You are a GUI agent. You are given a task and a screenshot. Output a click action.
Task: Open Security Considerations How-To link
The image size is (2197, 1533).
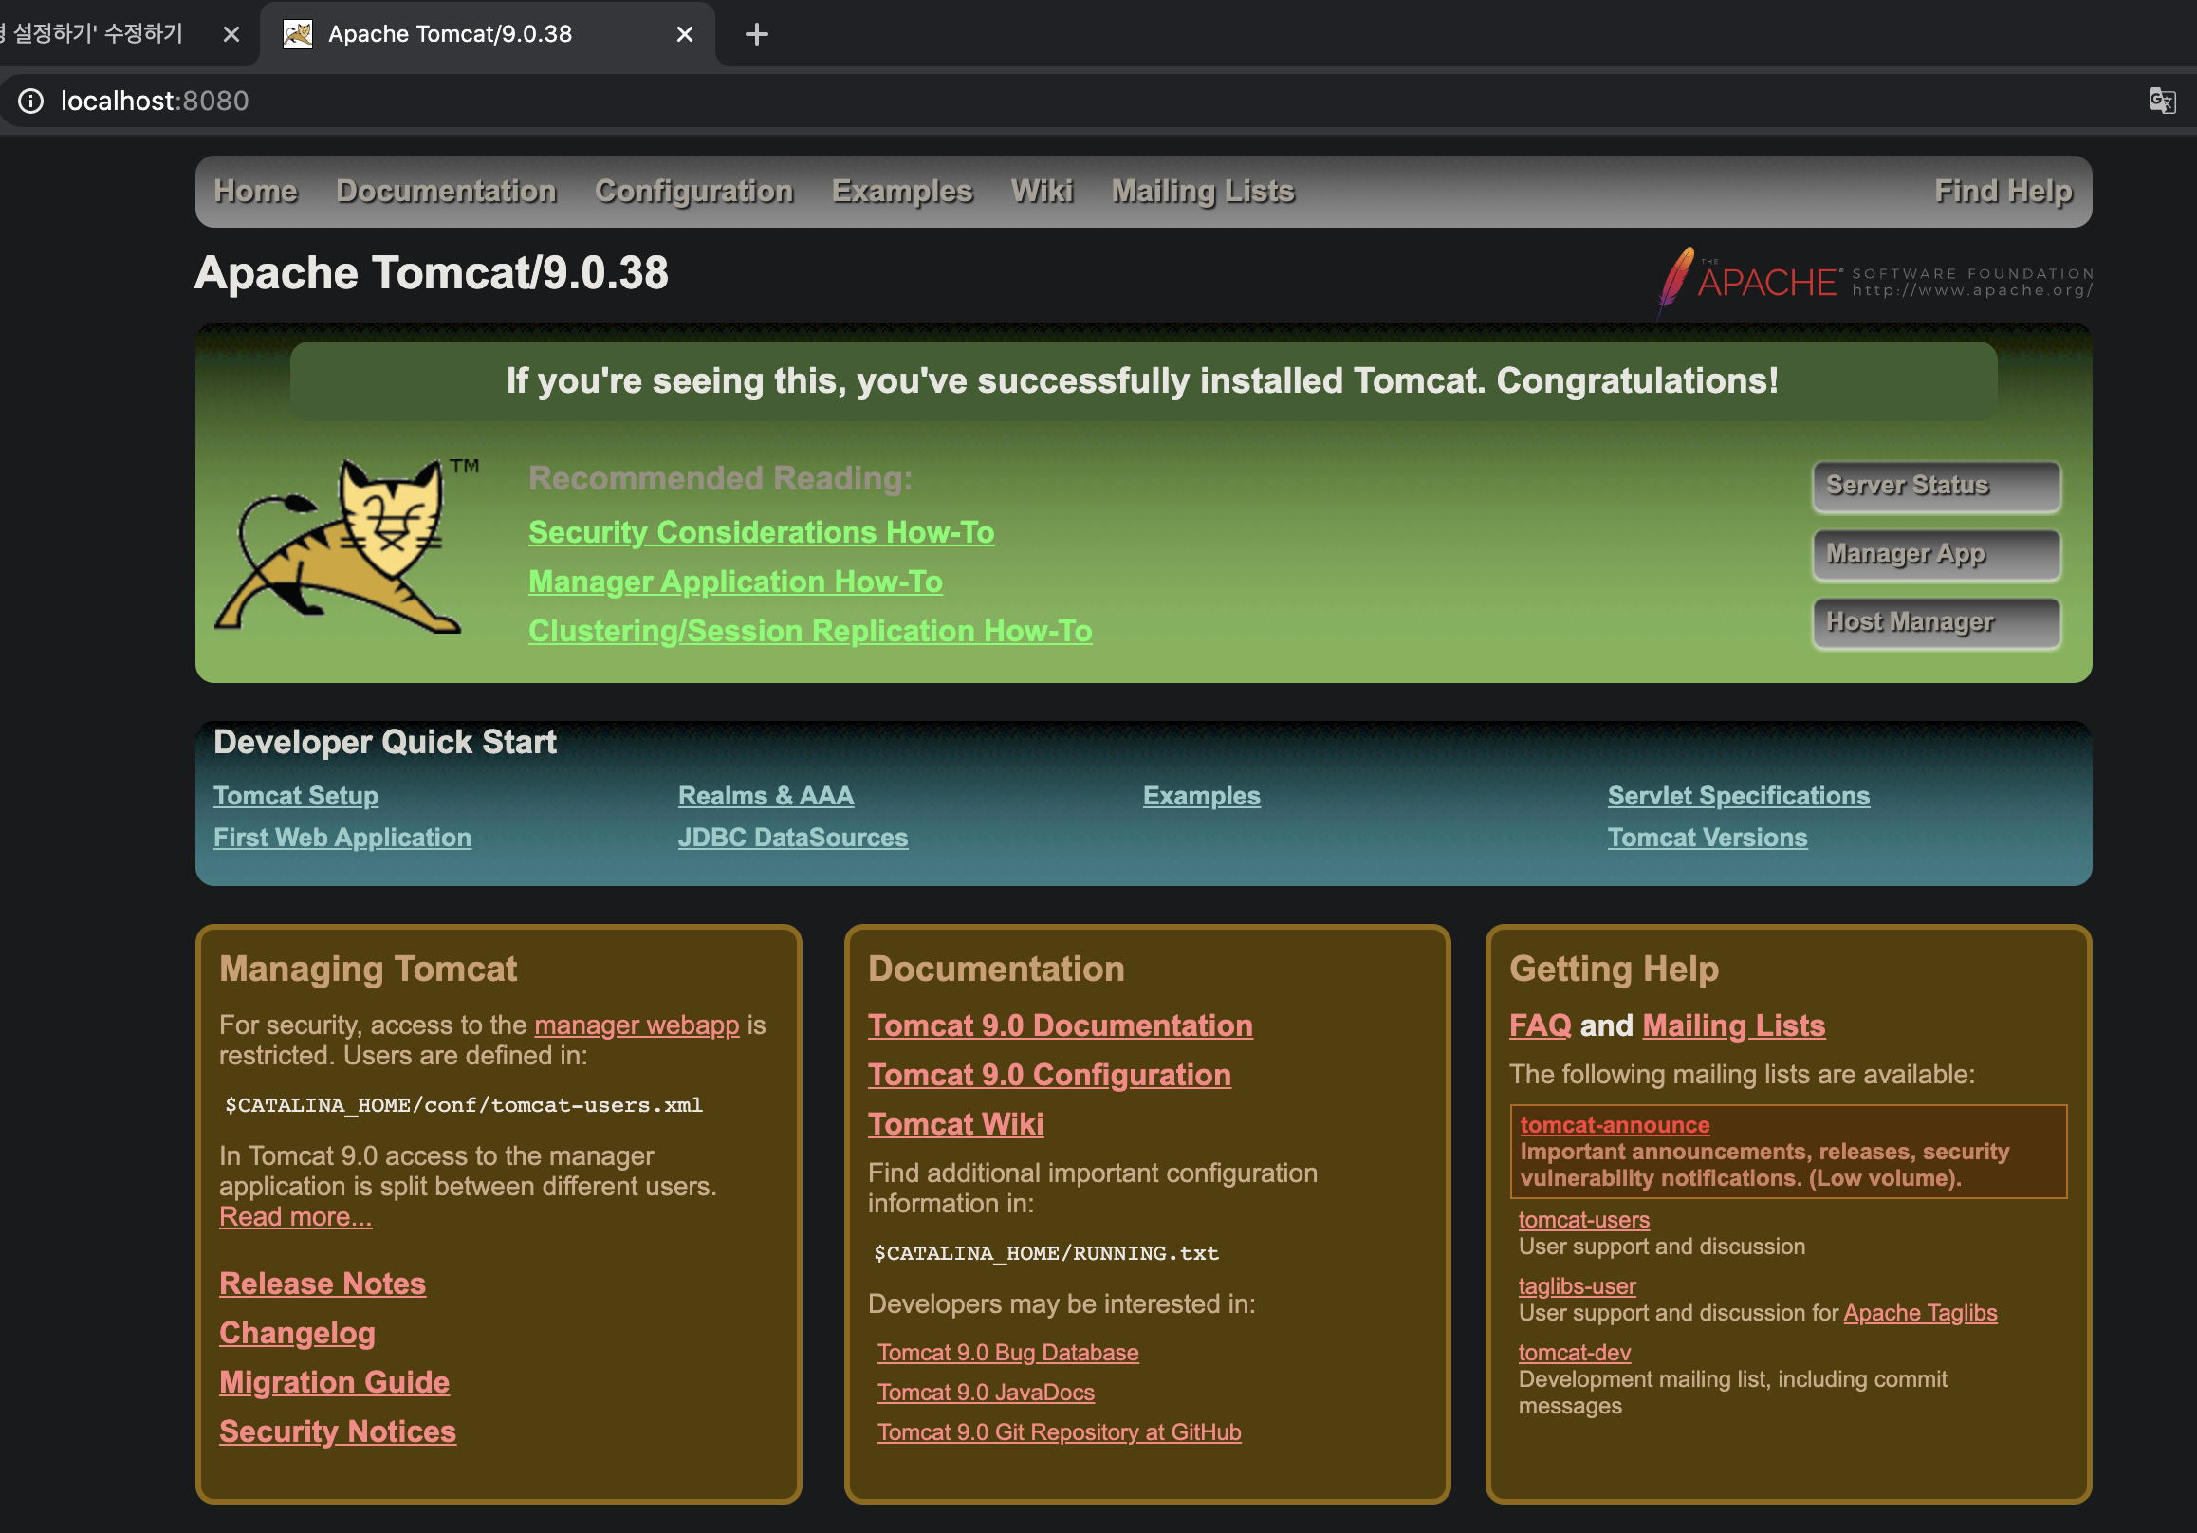coord(761,532)
